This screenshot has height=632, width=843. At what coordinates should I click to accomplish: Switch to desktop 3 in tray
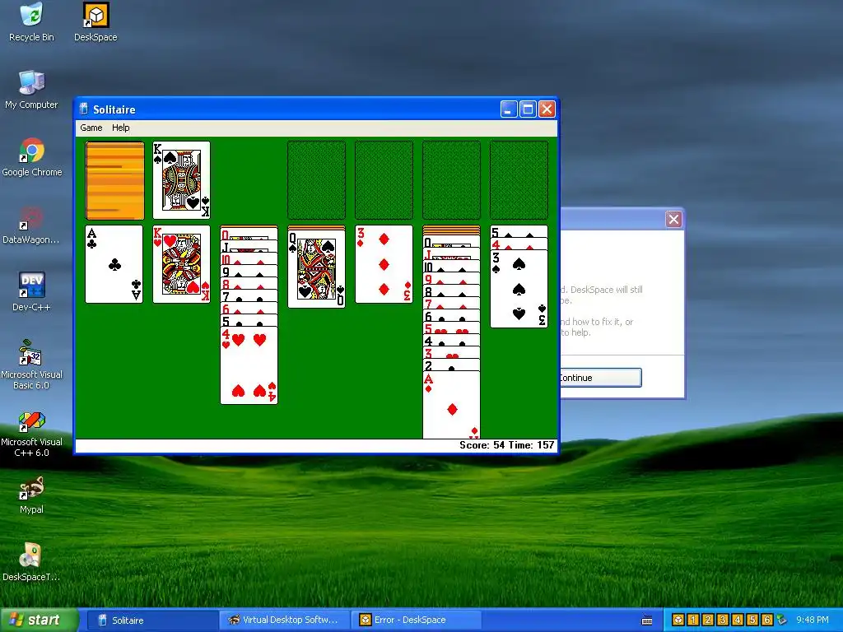click(x=723, y=620)
